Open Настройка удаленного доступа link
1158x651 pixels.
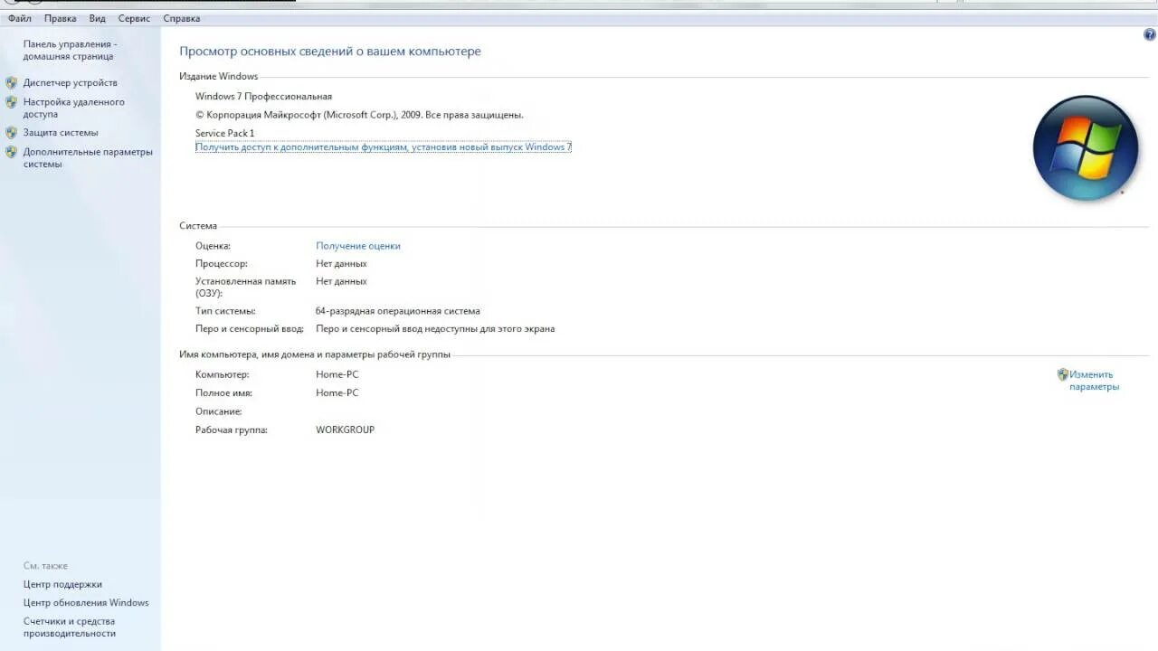click(x=74, y=108)
